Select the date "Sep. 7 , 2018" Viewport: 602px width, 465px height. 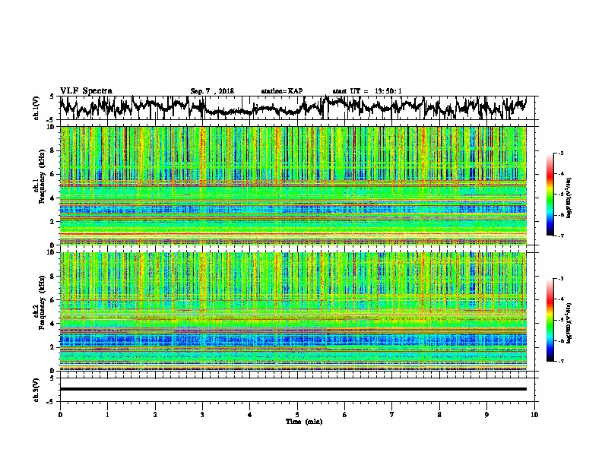[x=212, y=91]
